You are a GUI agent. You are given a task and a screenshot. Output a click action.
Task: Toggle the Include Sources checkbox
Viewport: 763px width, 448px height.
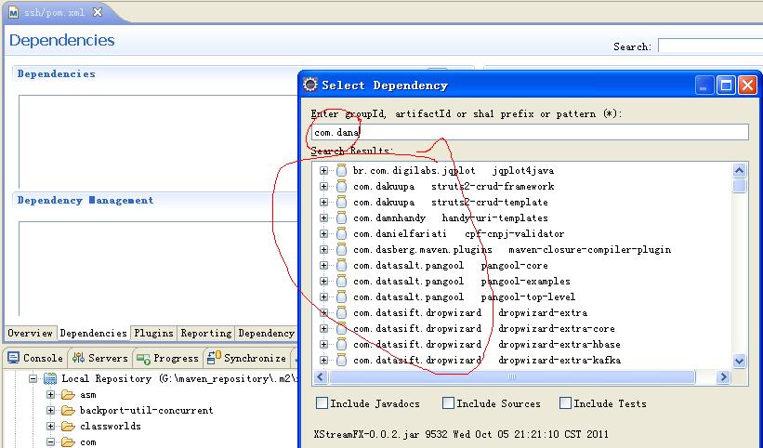449,403
